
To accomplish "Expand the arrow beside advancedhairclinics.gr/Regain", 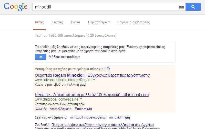I will click(x=94, y=80).
